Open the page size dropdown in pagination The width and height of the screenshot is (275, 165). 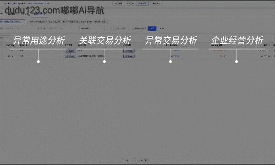point(145,160)
